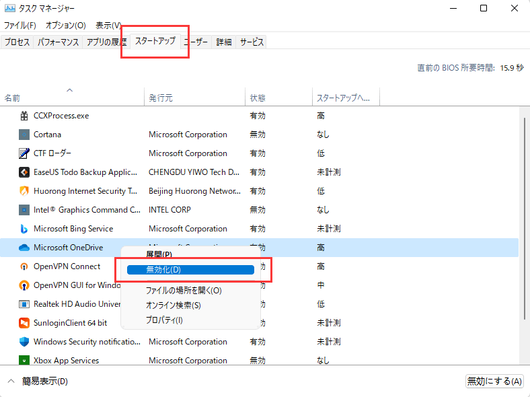Click the Windows Security notification shield icon
The height and width of the screenshot is (397, 530).
click(x=24, y=342)
